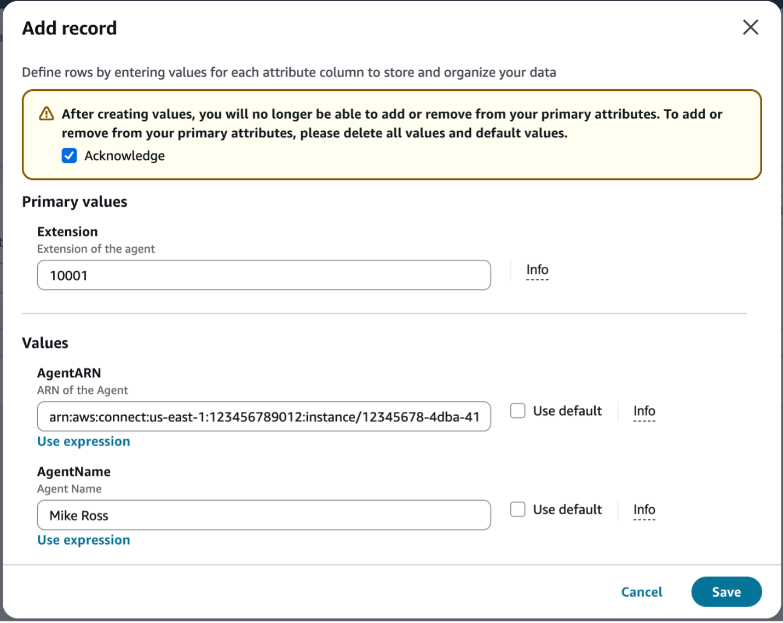
Task: Open Info beside the AgentName checkbox
Action: 643,510
